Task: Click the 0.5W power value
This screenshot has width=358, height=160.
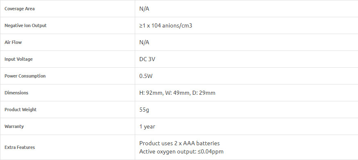Action: pos(146,76)
